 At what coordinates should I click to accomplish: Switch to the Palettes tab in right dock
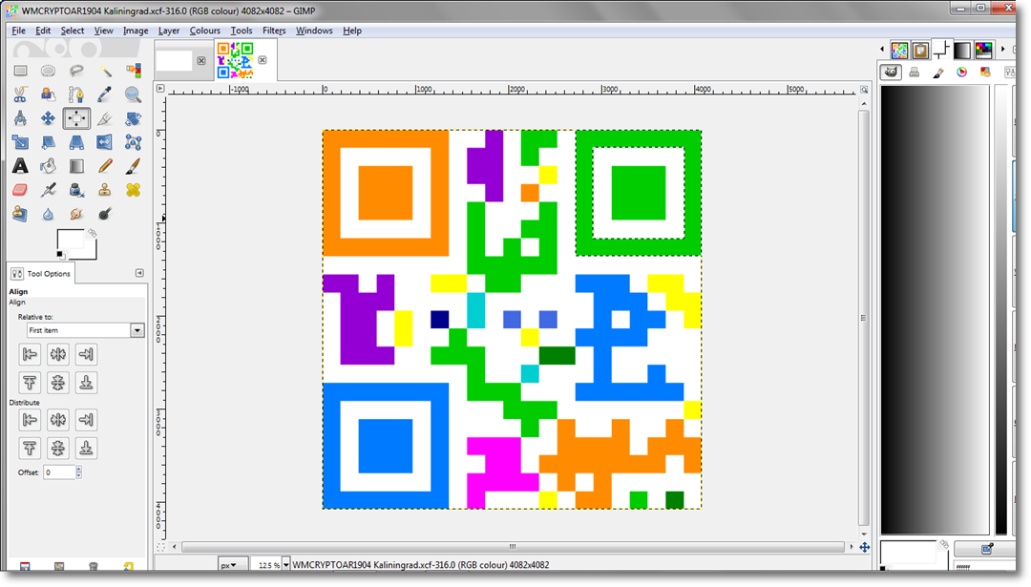tap(983, 50)
